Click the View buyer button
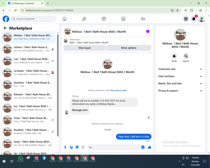The height and width of the screenshot is (168, 210). tap(84, 48)
